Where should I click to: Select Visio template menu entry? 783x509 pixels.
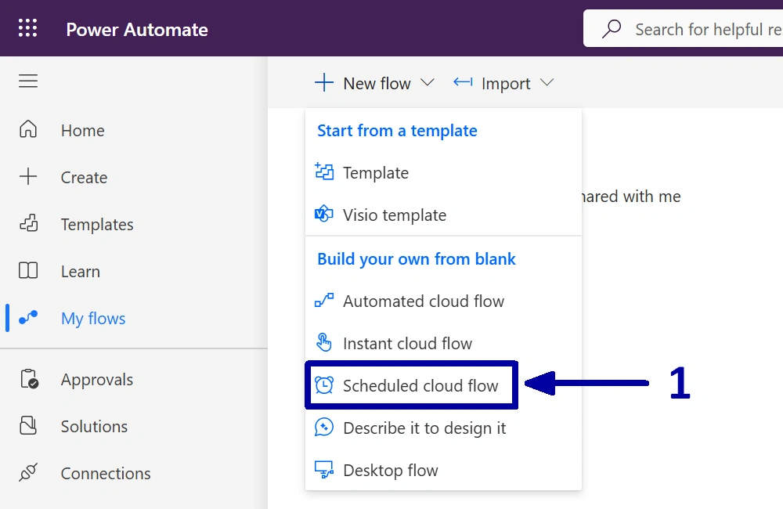coord(443,215)
